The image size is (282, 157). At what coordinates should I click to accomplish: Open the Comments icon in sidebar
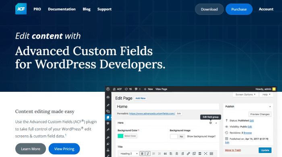[x=108, y=124]
